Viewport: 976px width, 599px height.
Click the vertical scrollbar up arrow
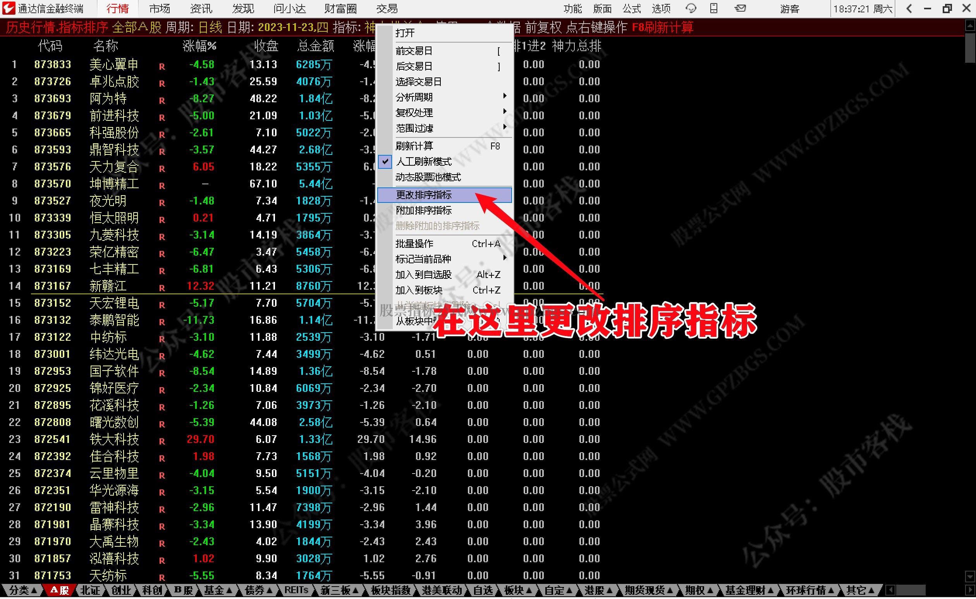tap(970, 26)
